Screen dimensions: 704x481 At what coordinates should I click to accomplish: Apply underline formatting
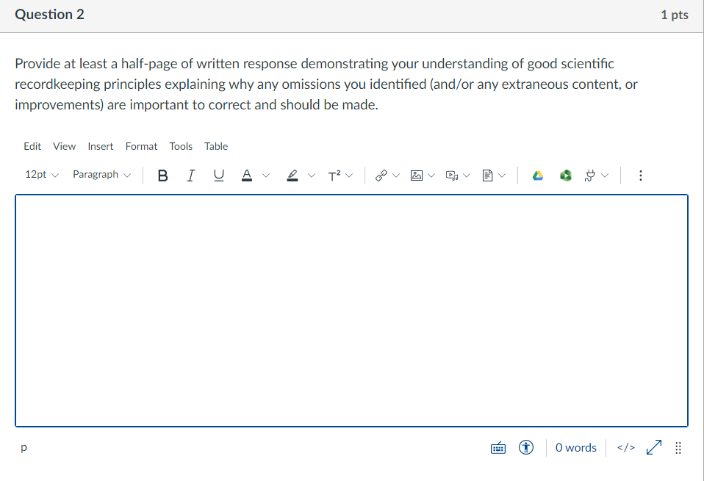click(218, 175)
